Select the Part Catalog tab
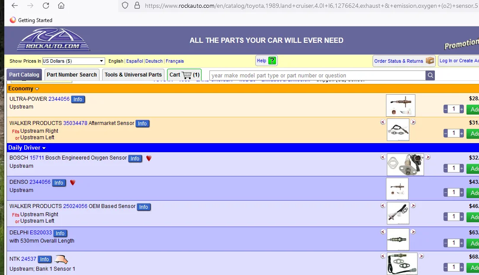479x275 pixels. point(24,75)
